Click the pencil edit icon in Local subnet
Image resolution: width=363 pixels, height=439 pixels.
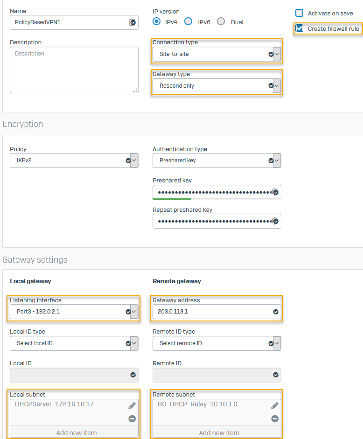click(132, 406)
